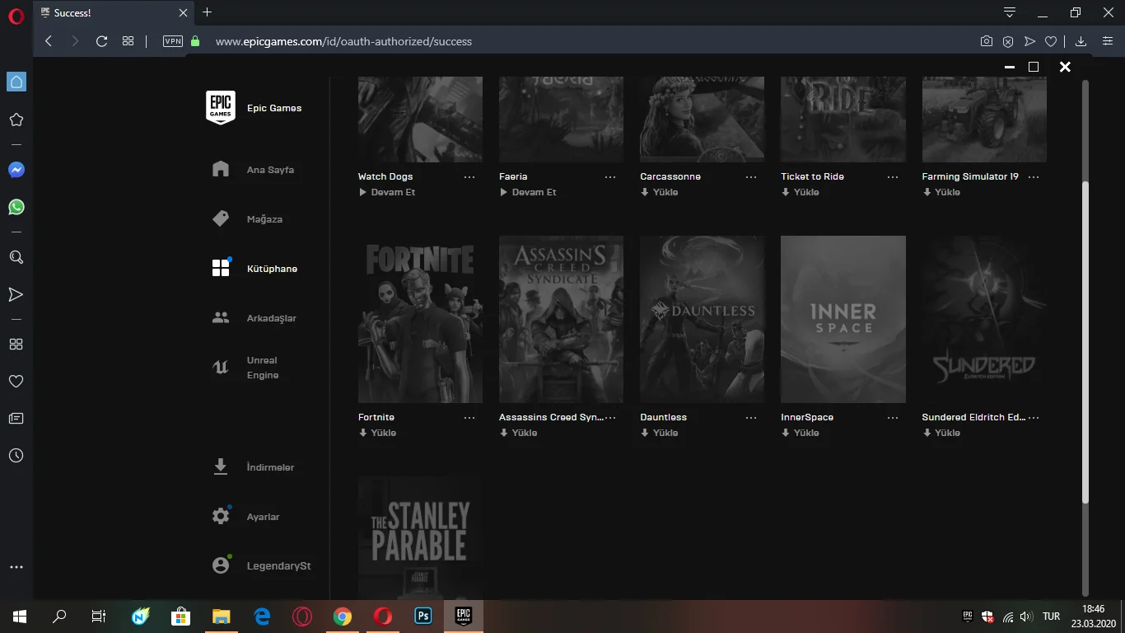Viewport: 1125px width, 633px height.
Task: Open WhatsApp in Opera sidebar
Action: coord(16,208)
